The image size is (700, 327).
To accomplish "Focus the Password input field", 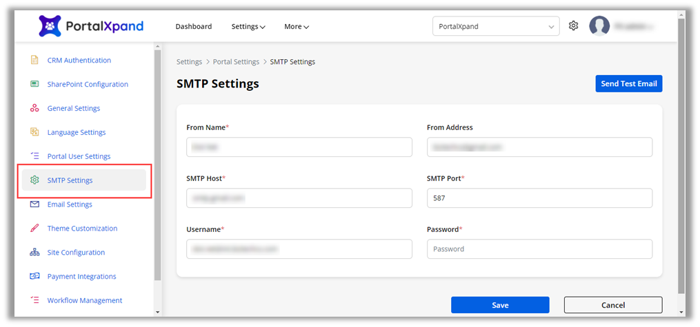I will click(x=539, y=249).
